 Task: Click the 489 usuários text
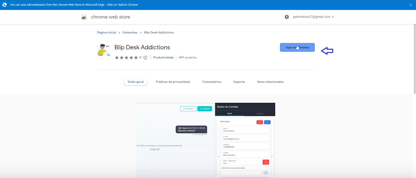(187, 58)
